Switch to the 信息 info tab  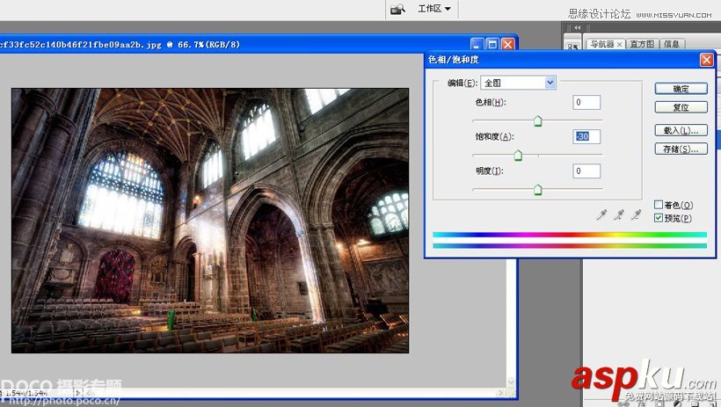672,44
